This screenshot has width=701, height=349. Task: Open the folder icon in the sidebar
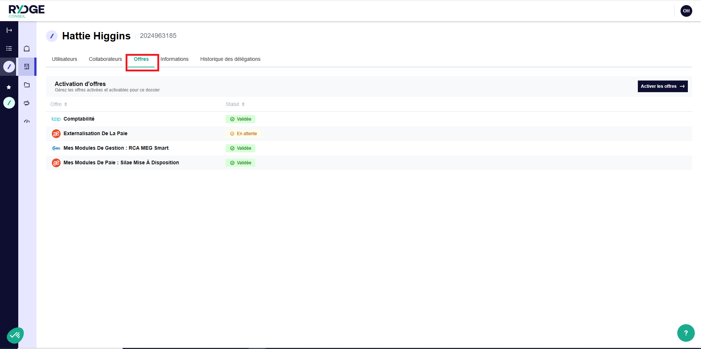(27, 85)
